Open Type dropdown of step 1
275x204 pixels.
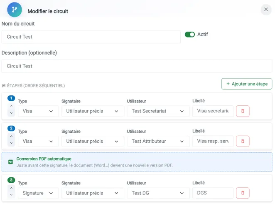click(x=38, y=111)
